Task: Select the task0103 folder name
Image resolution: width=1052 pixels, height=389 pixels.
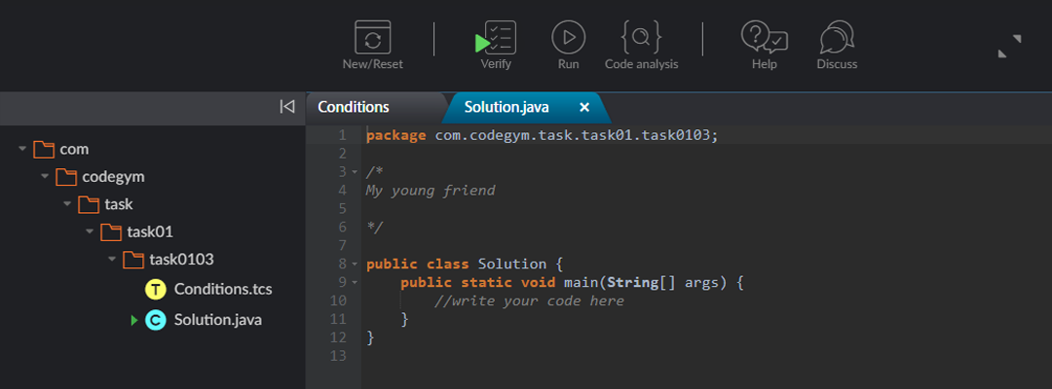Action: [181, 259]
